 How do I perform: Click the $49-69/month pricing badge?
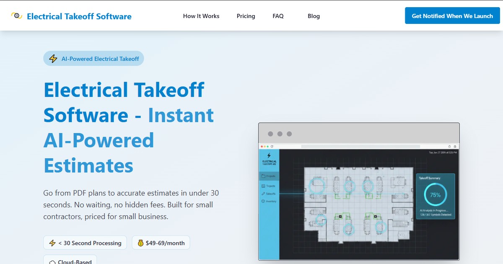pyautogui.click(x=161, y=243)
